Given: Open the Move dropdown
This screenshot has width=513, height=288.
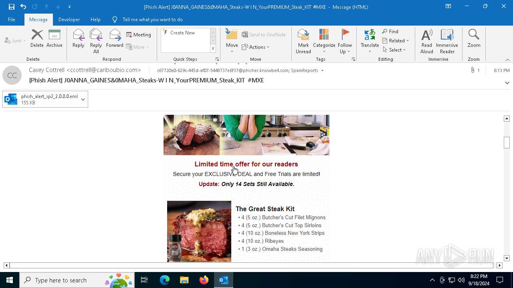Looking at the screenshot, I should (x=232, y=41).
